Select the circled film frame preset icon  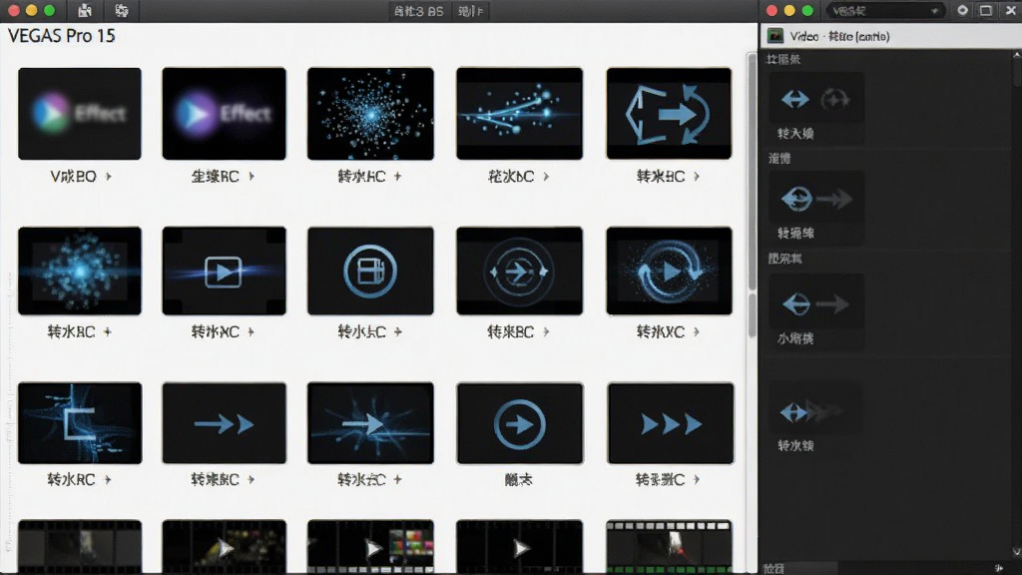coord(370,271)
